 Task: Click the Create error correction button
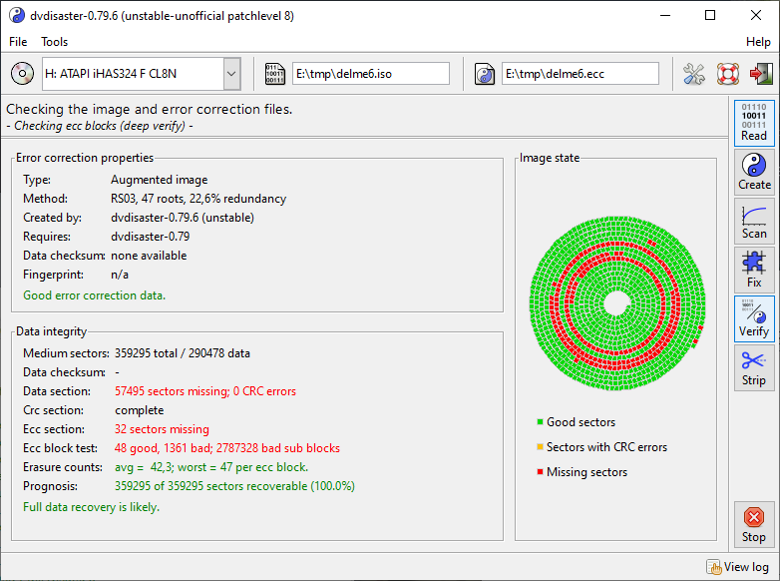(x=754, y=171)
